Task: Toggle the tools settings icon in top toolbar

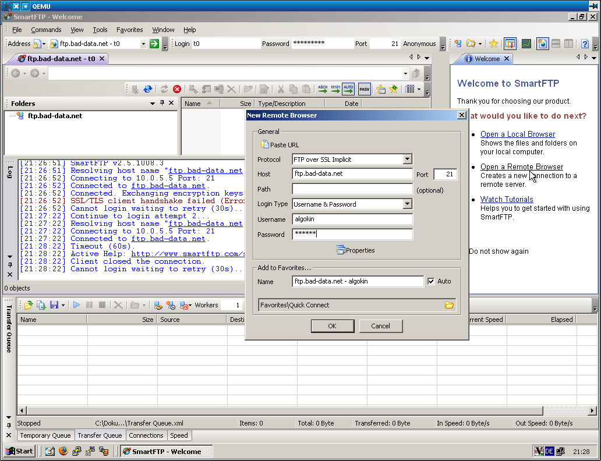Action: pos(510,44)
